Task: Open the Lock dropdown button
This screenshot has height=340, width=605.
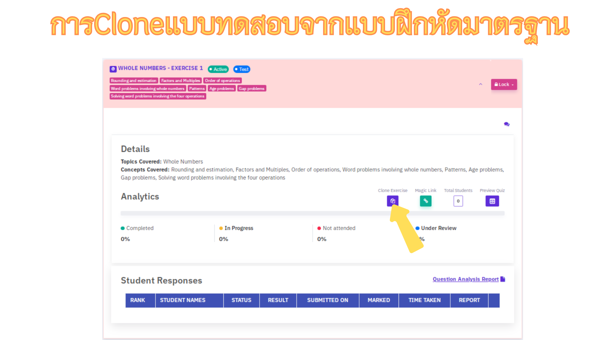Action: pos(504,84)
